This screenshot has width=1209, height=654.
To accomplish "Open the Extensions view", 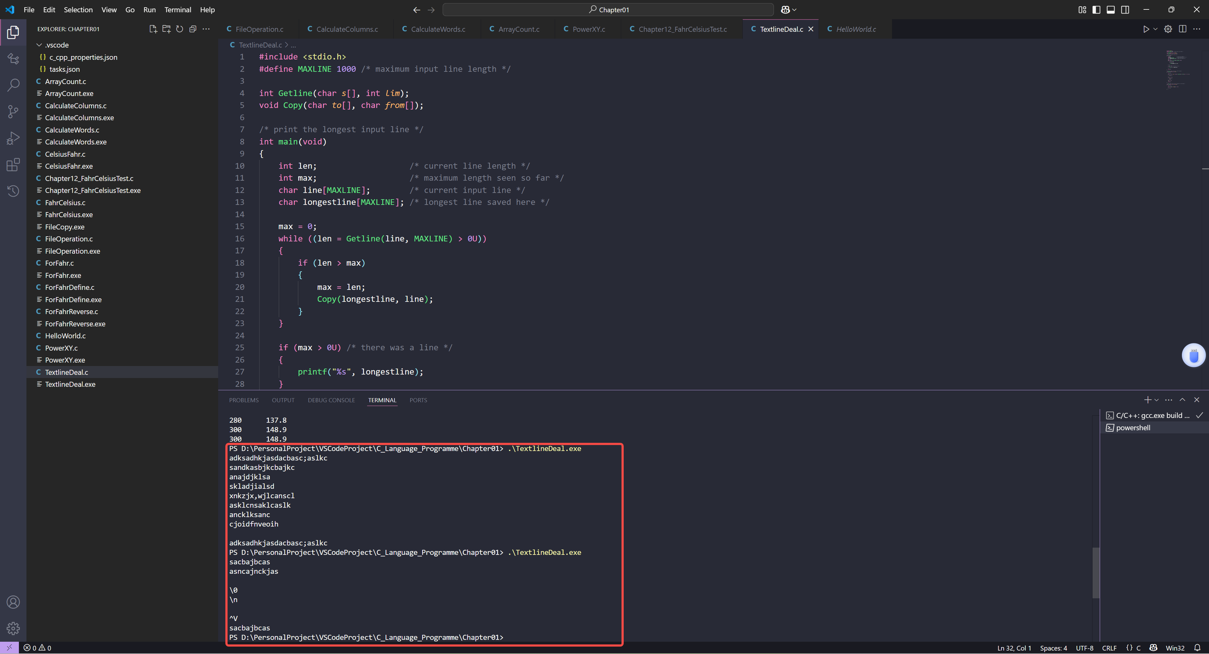I will (x=13, y=165).
